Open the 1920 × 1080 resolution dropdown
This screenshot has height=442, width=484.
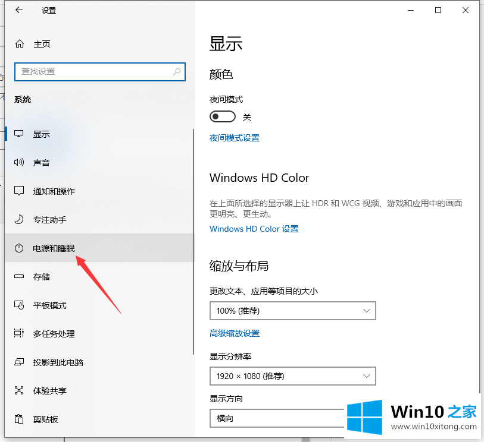[x=293, y=376]
